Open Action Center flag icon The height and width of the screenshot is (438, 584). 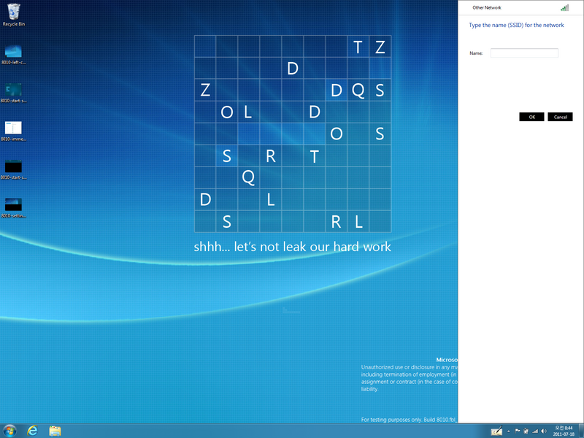pyautogui.click(x=518, y=431)
